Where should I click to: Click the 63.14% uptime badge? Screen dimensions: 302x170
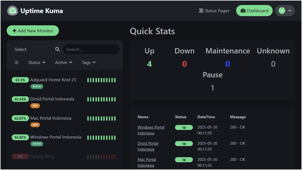tap(20, 99)
